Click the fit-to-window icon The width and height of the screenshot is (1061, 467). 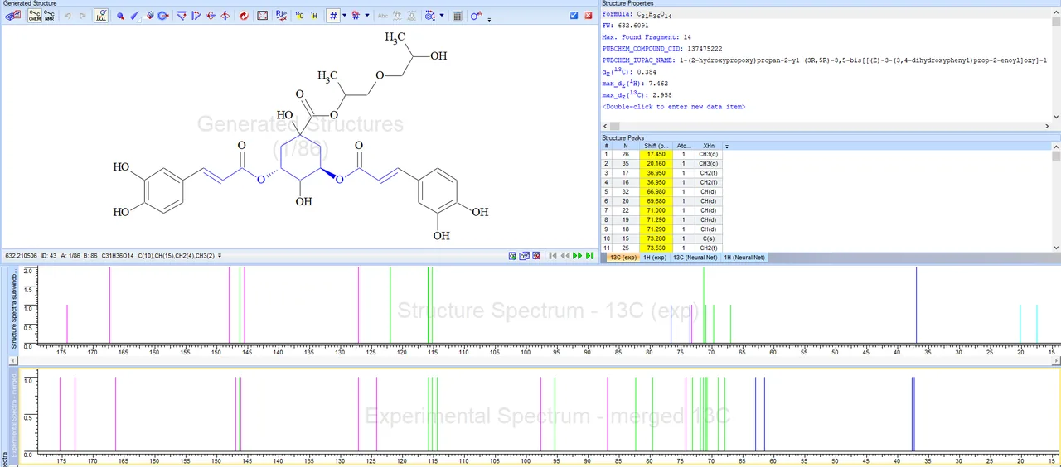coord(263,16)
